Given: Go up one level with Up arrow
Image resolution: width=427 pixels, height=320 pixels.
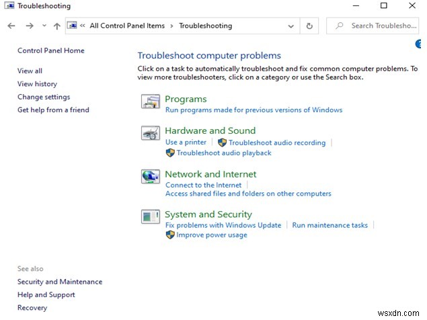Looking at the screenshot, I should coord(57,26).
